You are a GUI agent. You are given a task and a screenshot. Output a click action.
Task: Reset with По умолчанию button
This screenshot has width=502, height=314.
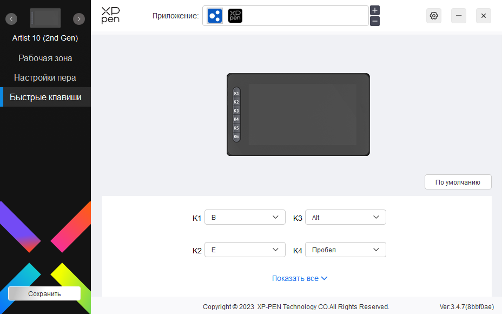(x=458, y=182)
